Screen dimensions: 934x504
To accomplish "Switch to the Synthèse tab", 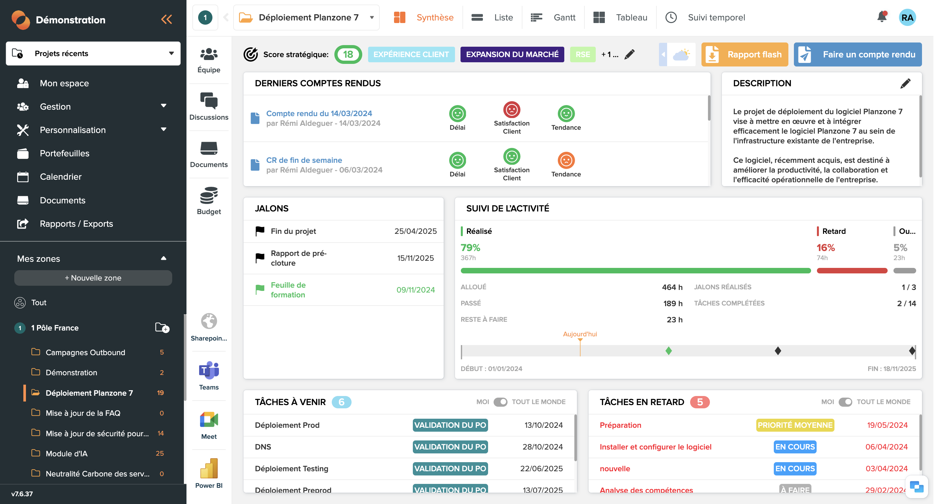I will point(424,18).
